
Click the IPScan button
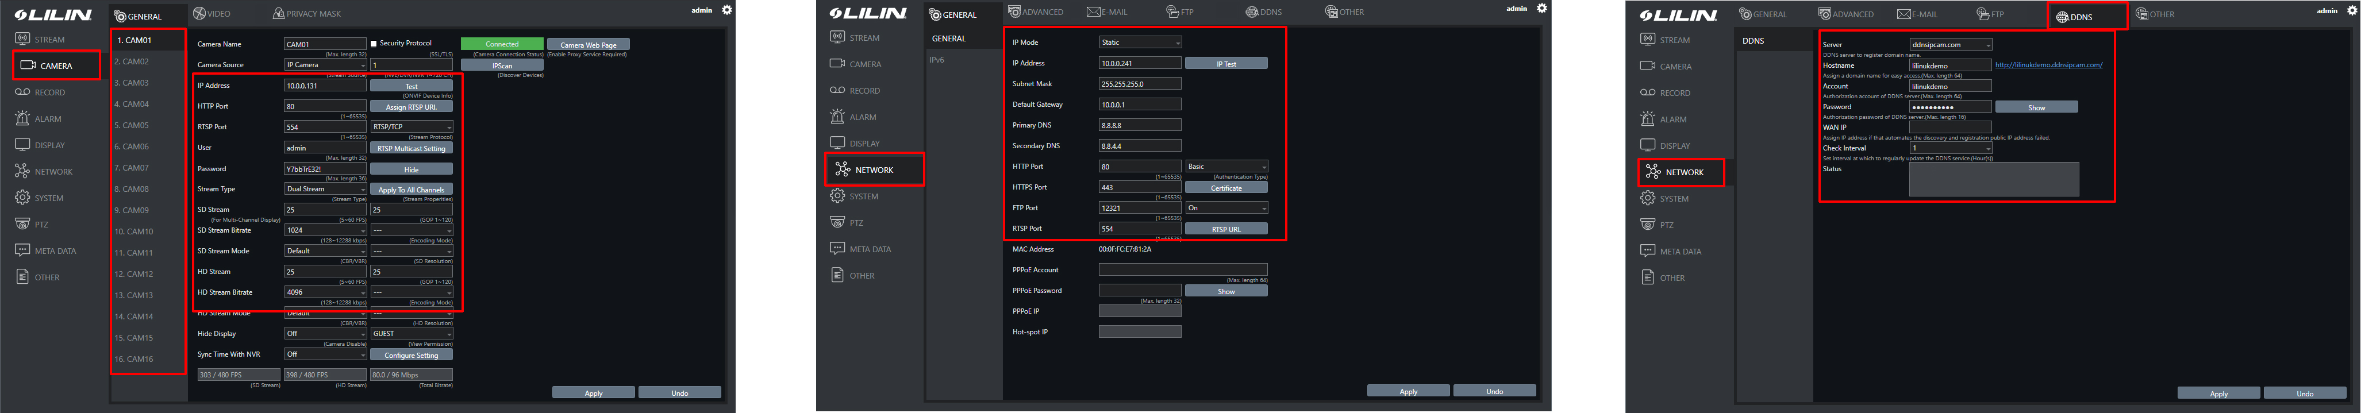click(502, 65)
